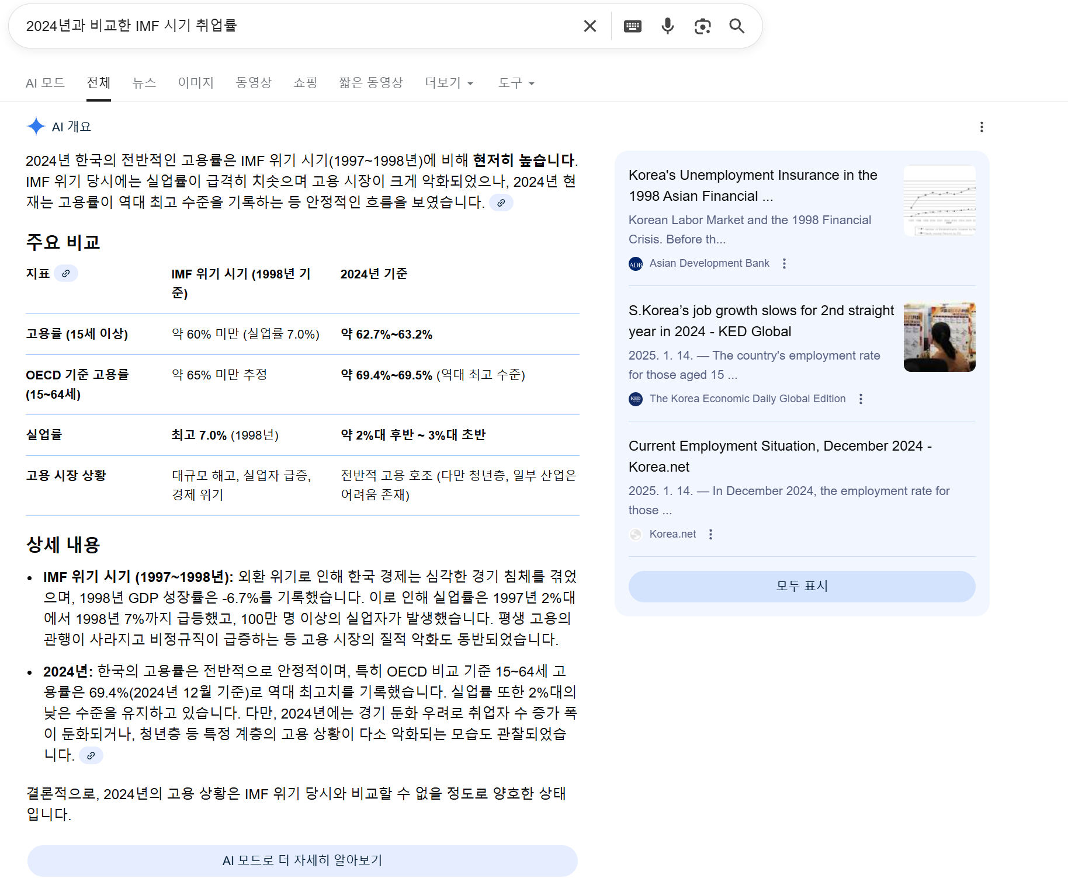The width and height of the screenshot is (1068, 889).
Task: Click the KED Global article thumbnail image
Action: coord(939,337)
